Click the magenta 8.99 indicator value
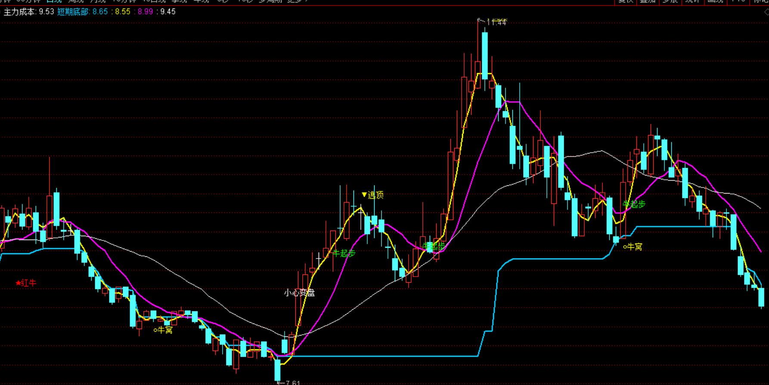The image size is (769, 385). [146, 12]
